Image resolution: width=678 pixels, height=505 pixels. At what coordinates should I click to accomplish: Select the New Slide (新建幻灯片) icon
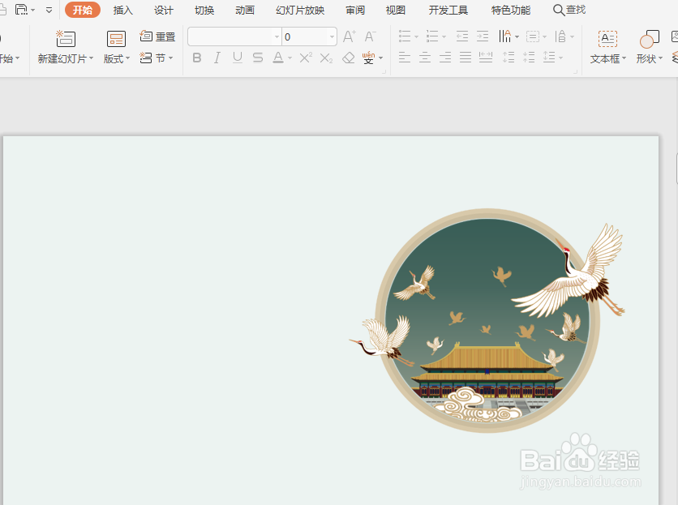click(x=65, y=38)
